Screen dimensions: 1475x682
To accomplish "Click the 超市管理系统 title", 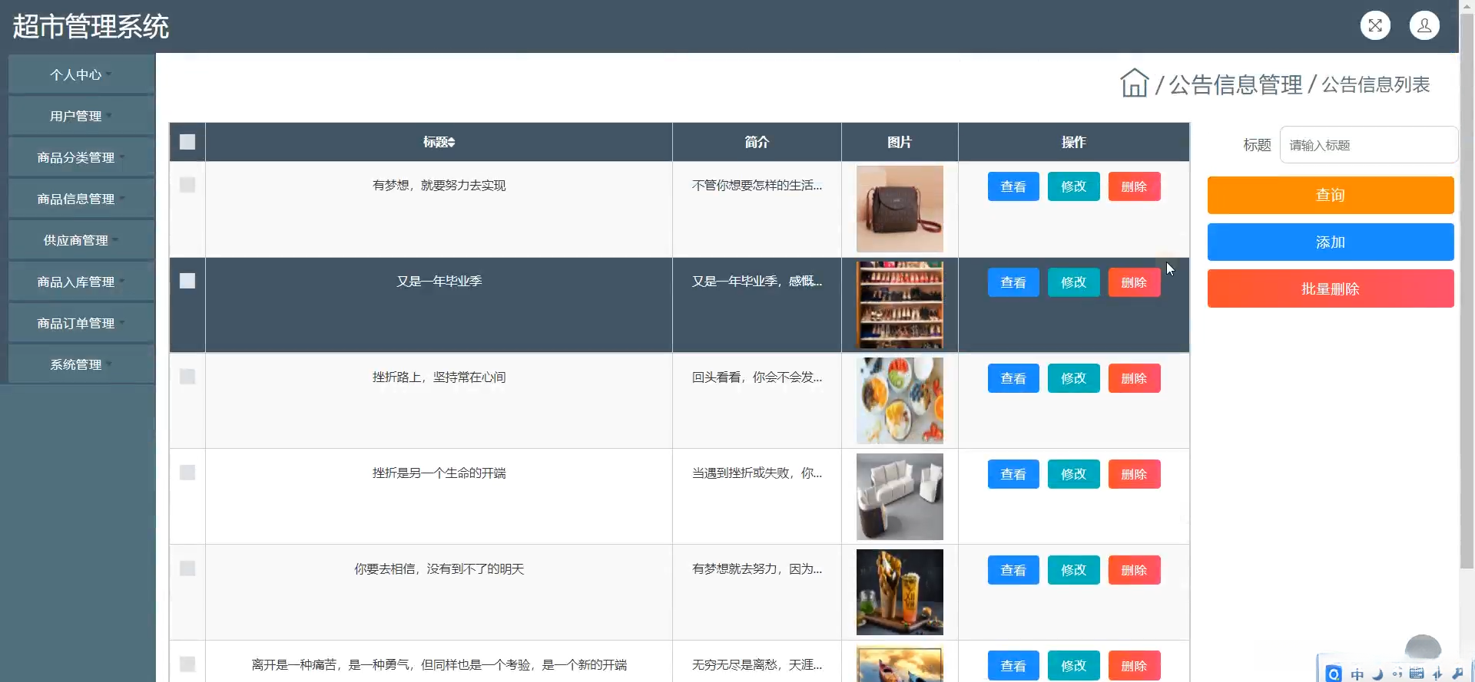I will [x=91, y=27].
